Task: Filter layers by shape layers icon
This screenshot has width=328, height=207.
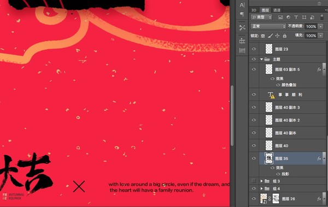Action: point(304,17)
